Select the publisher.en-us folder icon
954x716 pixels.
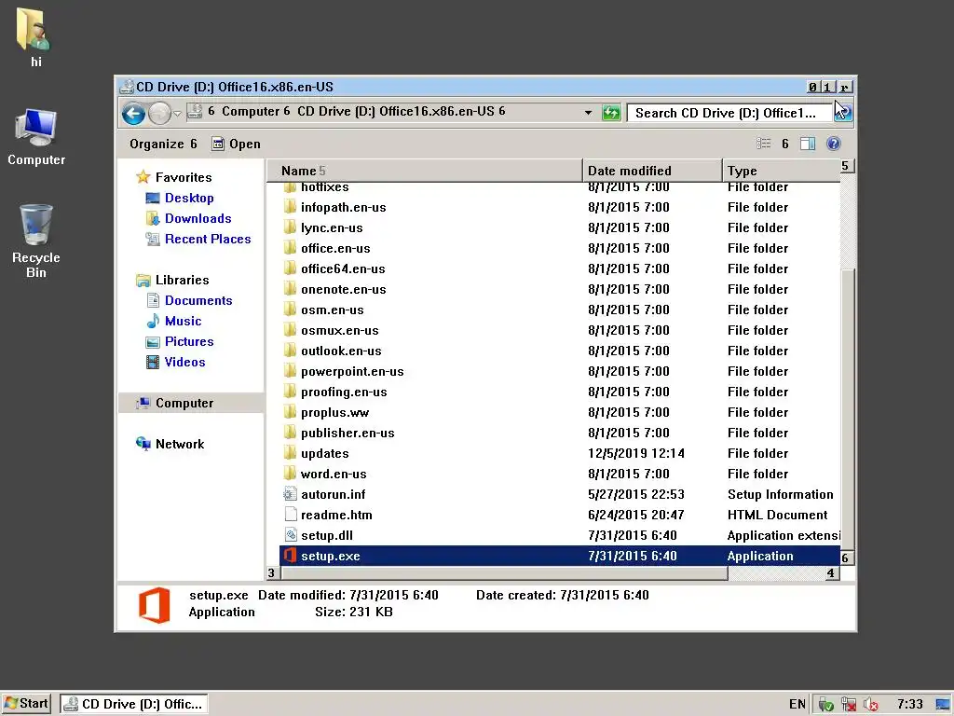tap(291, 433)
